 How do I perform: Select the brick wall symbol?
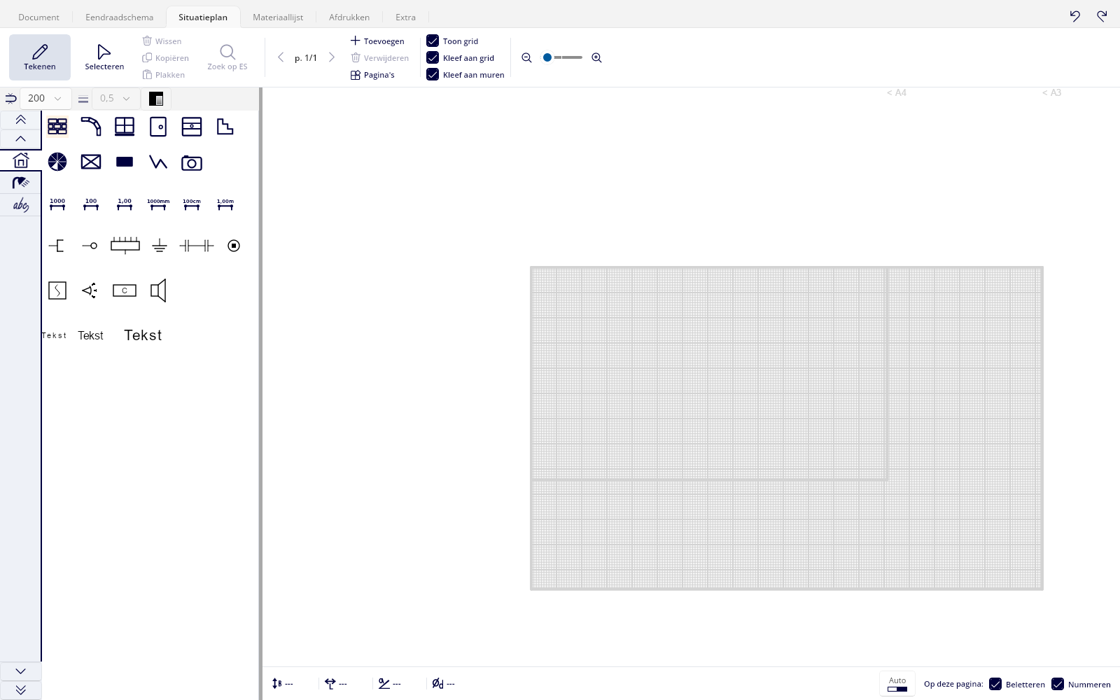tap(57, 127)
